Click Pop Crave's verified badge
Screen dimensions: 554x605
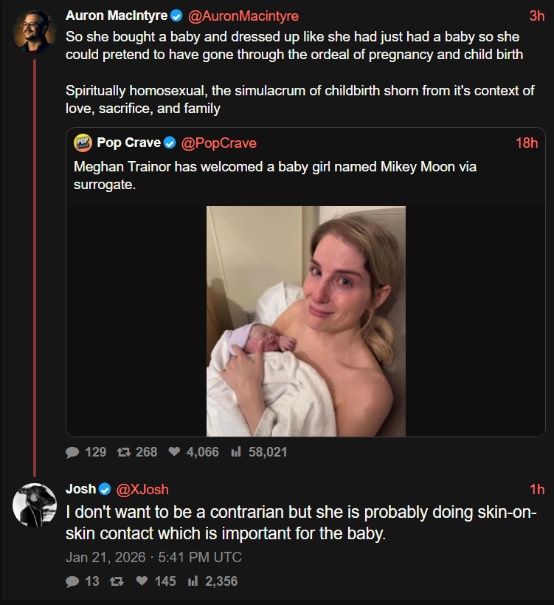tap(170, 143)
